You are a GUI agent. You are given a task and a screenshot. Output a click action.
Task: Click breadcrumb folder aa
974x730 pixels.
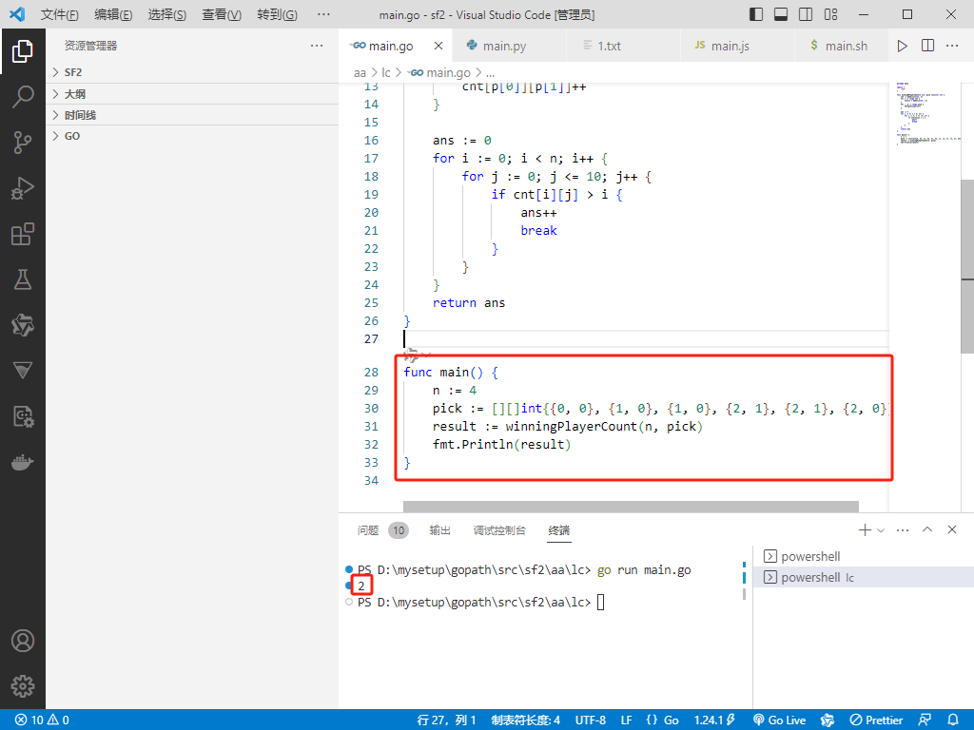[x=360, y=72]
